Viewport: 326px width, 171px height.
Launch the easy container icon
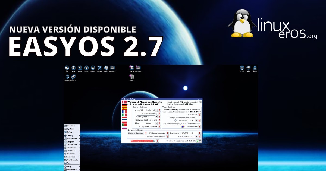[132, 76]
